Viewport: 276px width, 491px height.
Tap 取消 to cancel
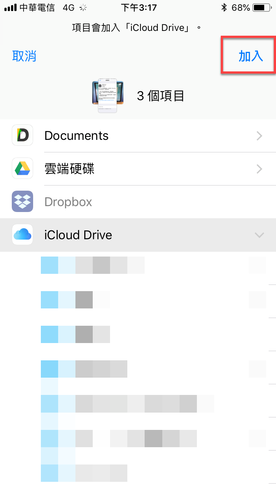coord(24,56)
